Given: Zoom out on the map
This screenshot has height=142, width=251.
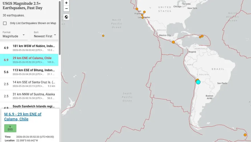Looking at the screenshot, I should coord(66,9).
